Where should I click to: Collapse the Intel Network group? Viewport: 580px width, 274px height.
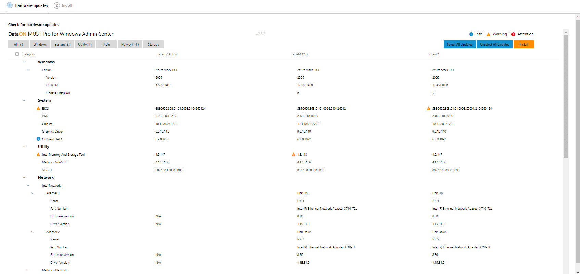click(28, 185)
